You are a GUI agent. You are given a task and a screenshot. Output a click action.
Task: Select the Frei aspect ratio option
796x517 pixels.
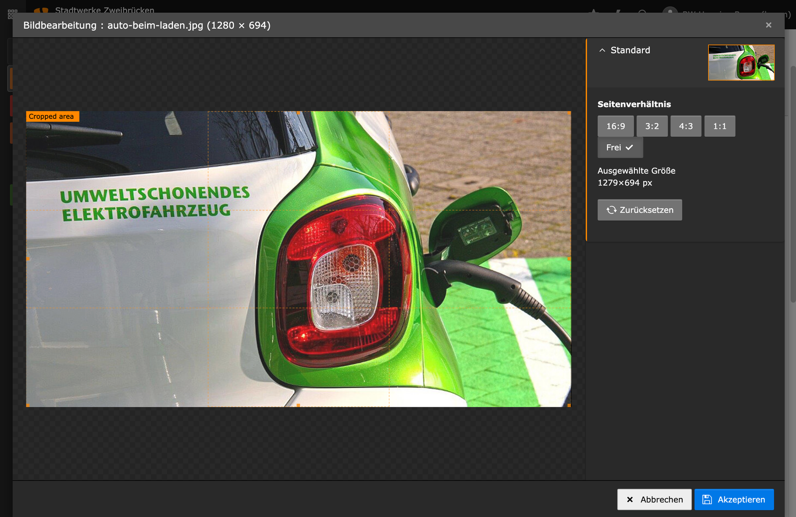[x=620, y=148]
